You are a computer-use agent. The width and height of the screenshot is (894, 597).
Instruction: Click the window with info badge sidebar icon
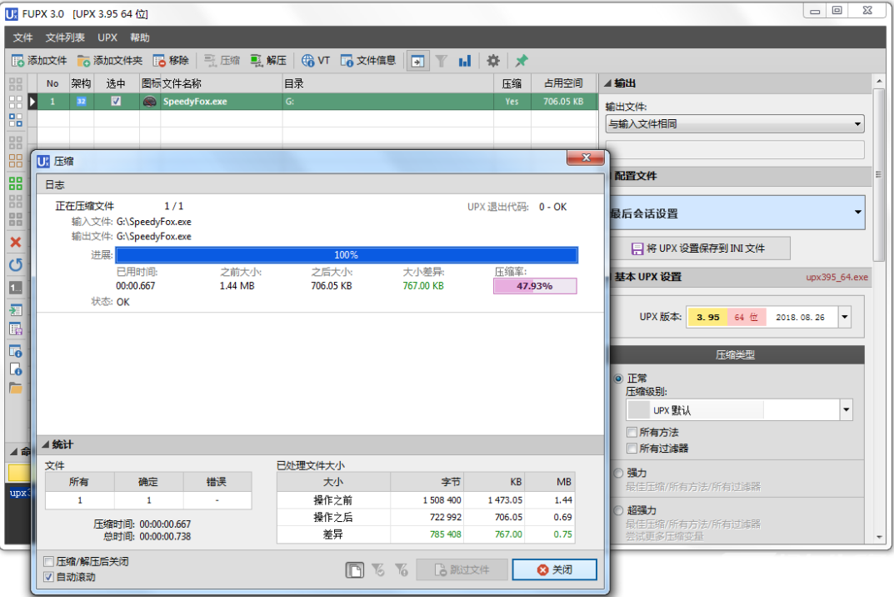[x=15, y=351]
